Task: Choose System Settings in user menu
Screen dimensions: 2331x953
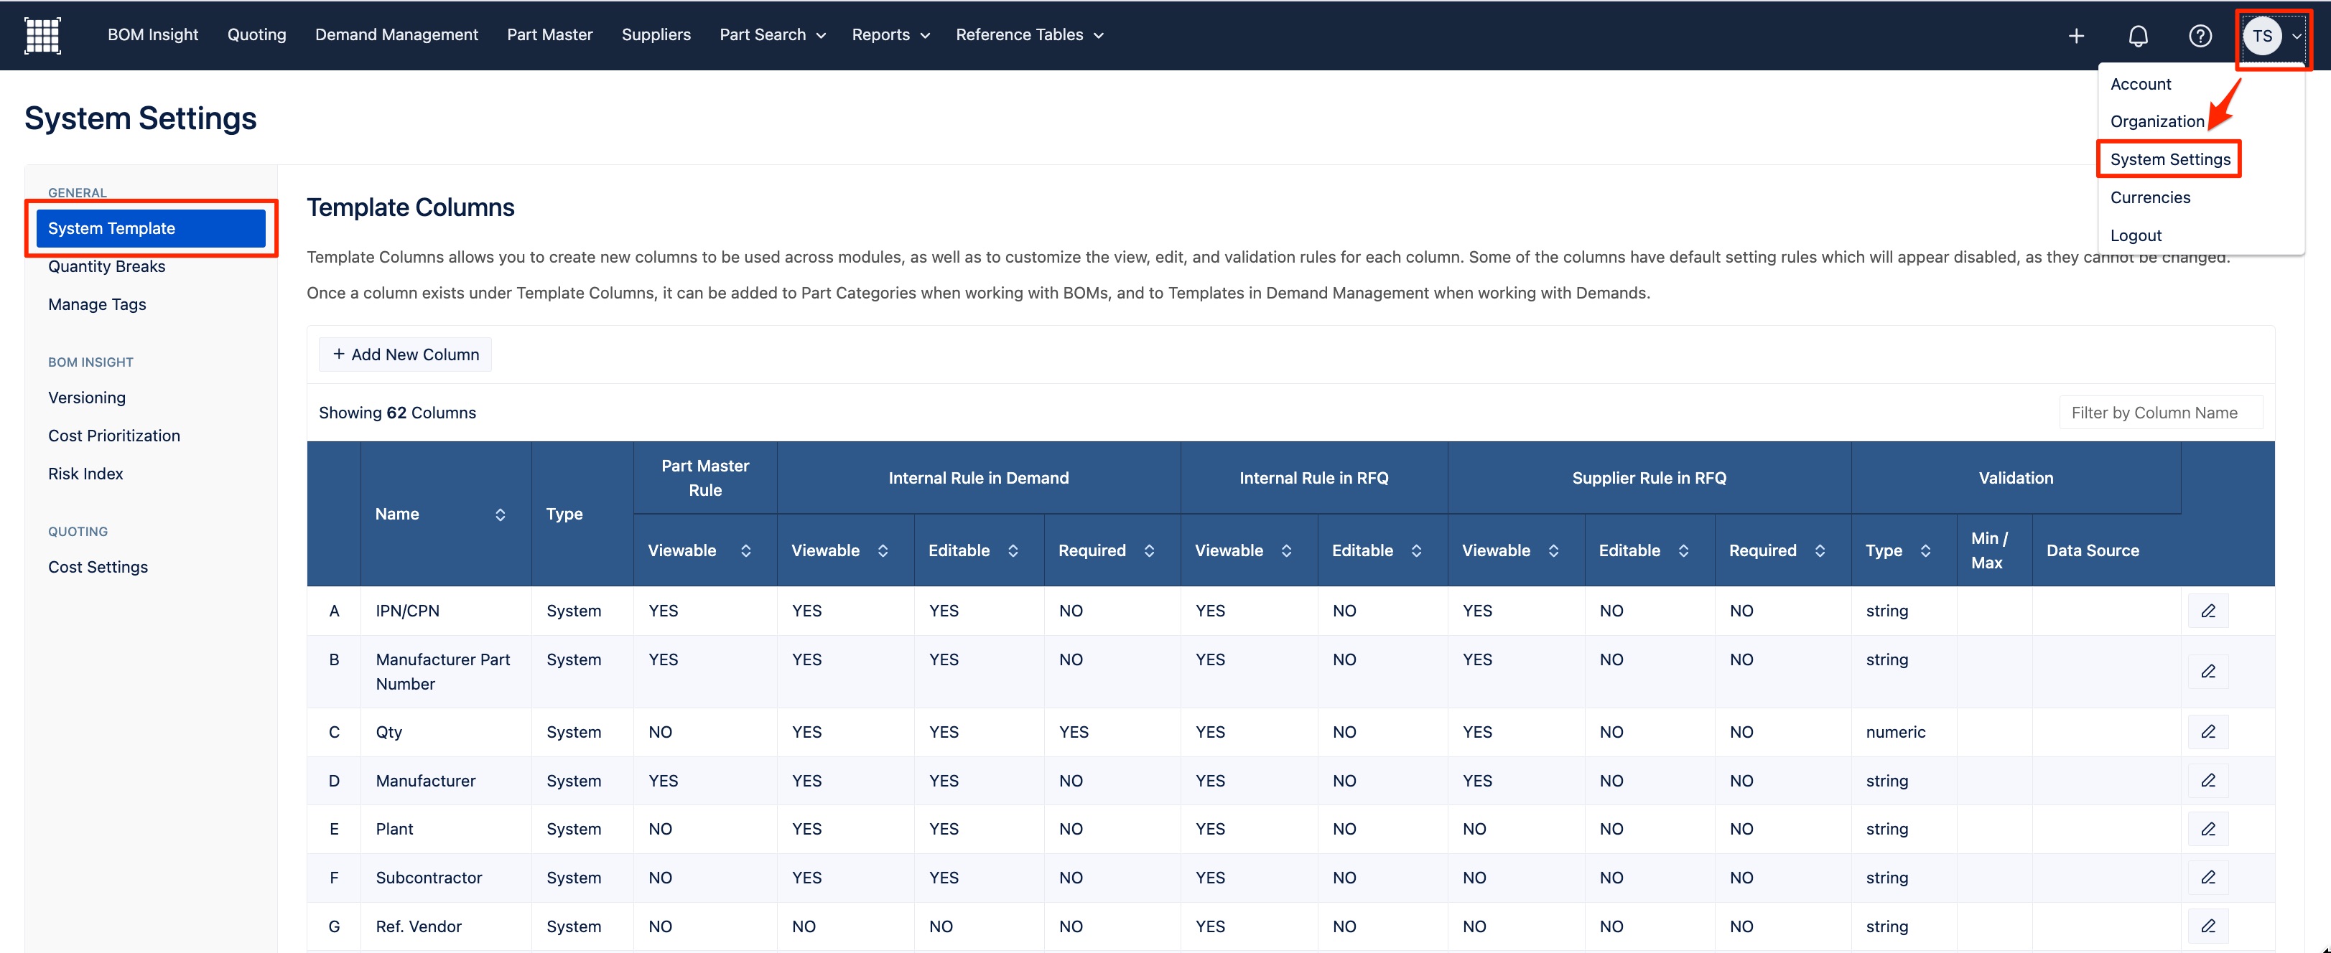Action: (x=2170, y=159)
